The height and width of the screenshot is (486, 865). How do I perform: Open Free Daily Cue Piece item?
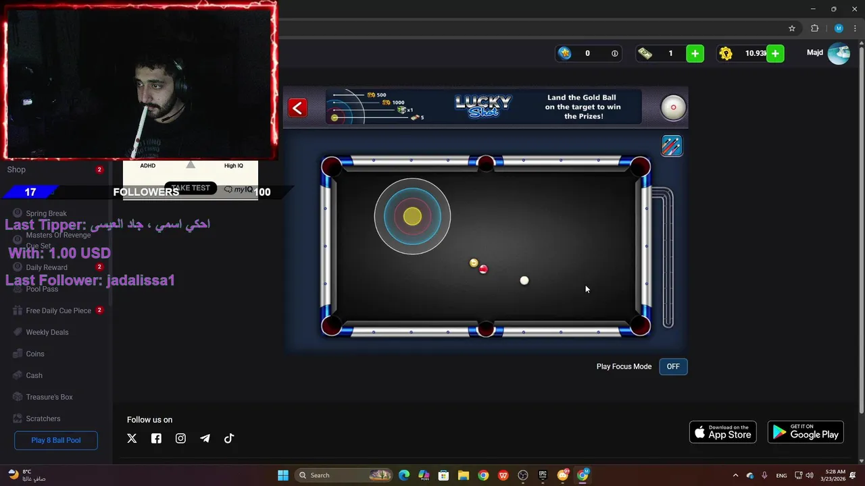(x=58, y=310)
